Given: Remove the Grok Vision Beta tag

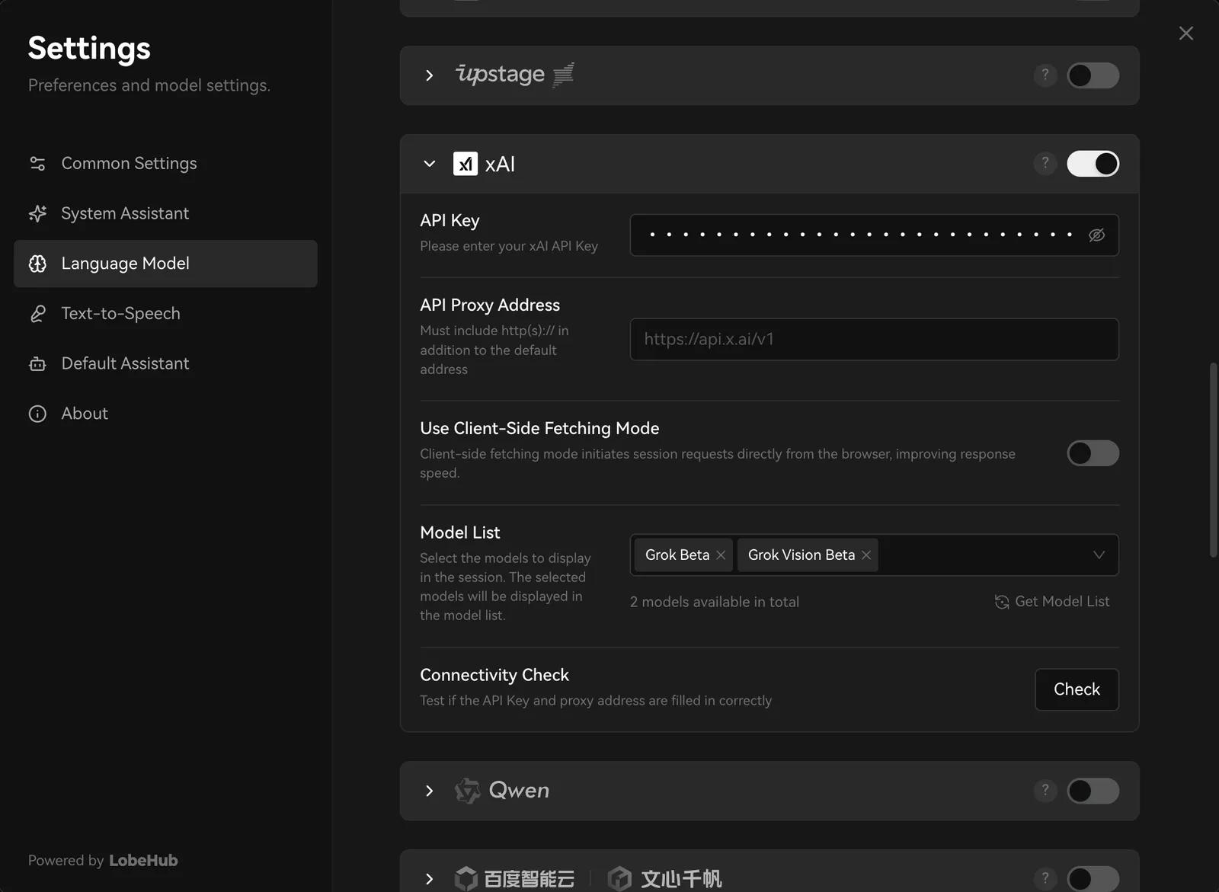Looking at the screenshot, I should pos(866,555).
